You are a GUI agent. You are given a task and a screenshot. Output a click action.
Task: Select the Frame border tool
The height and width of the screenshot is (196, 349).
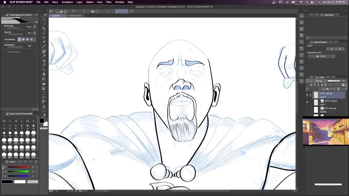[44, 97]
